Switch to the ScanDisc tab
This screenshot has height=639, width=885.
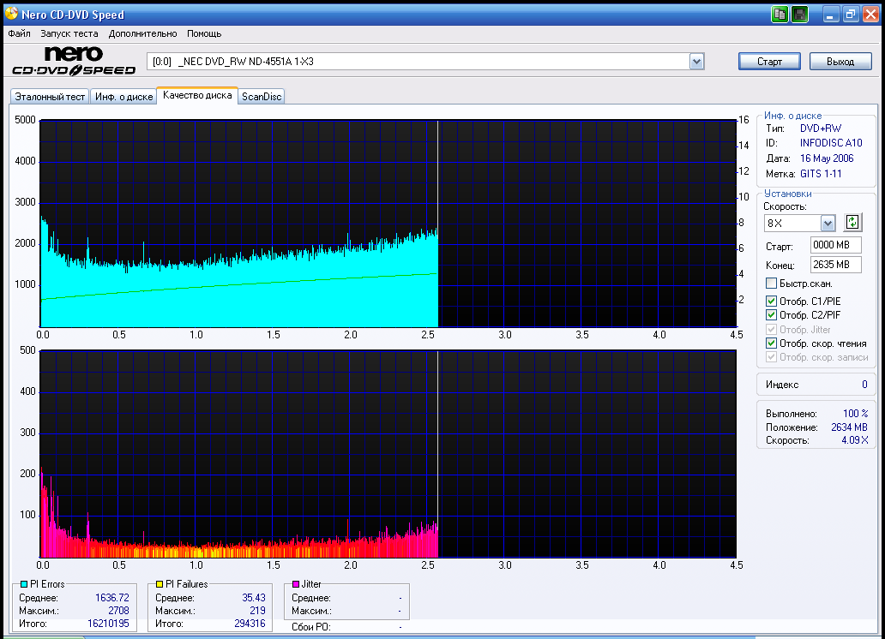262,97
